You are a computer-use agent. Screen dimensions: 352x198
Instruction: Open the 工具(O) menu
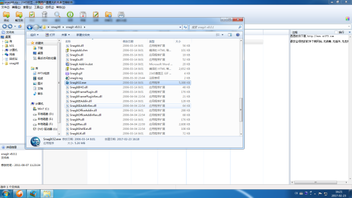tap(38, 7)
